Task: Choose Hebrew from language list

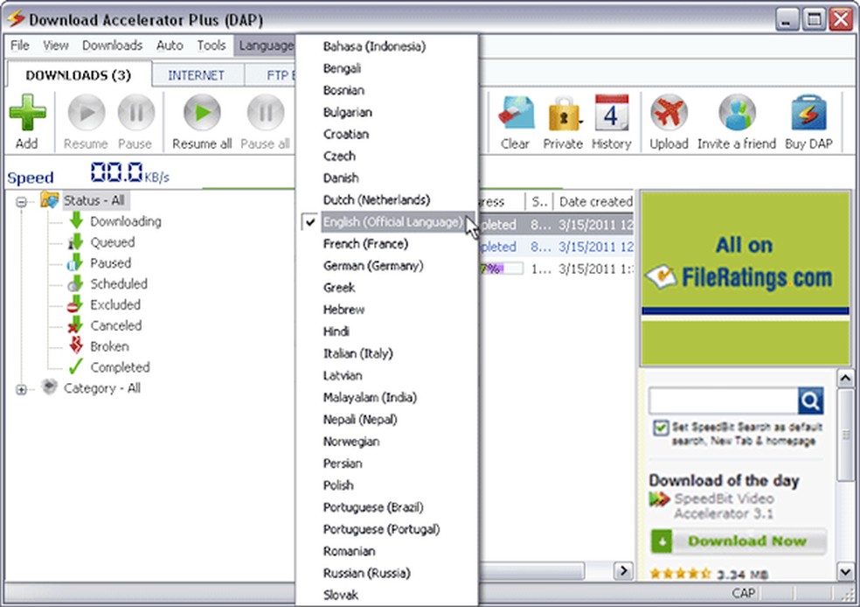Action: pyautogui.click(x=386, y=310)
